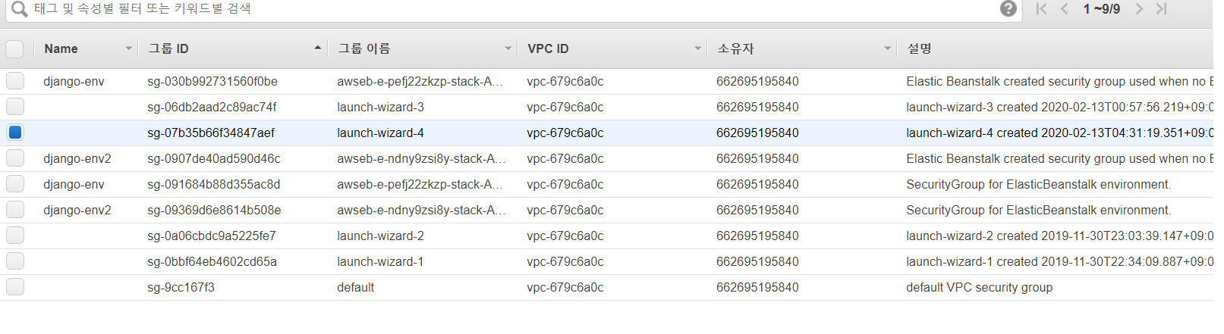Select group ID sg-0a06cbdc9a5225fe7
This screenshot has width=1224, height=334.
[x=212, y=236]
